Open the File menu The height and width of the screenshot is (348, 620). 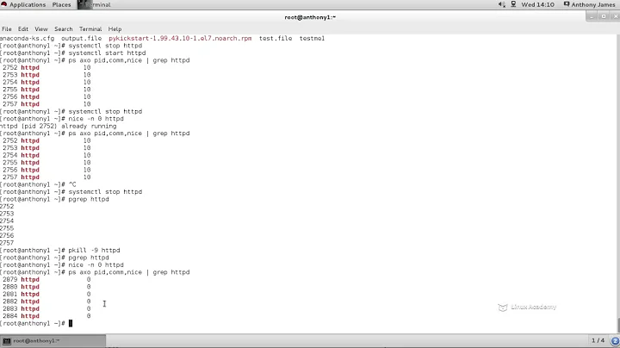[6, 29]
